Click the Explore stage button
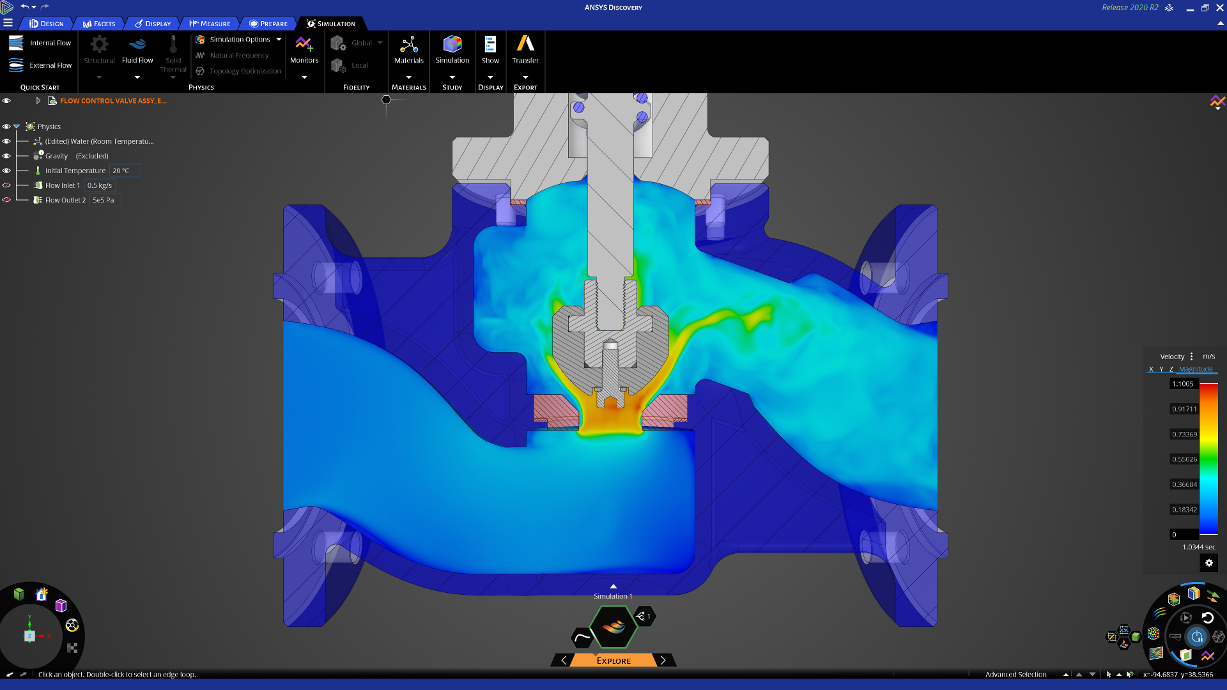The width and height of the screenshot is (1227, 690). 613,661
